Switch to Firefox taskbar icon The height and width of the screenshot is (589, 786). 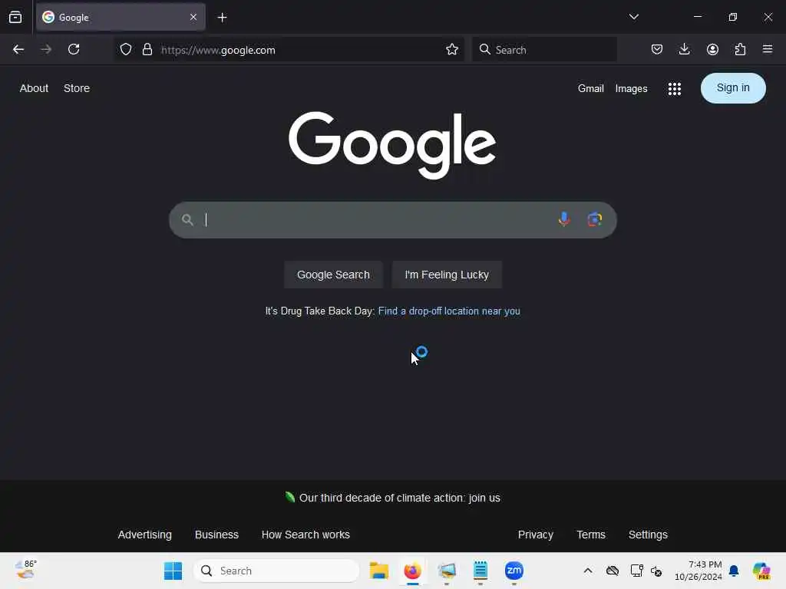(412, 571)
